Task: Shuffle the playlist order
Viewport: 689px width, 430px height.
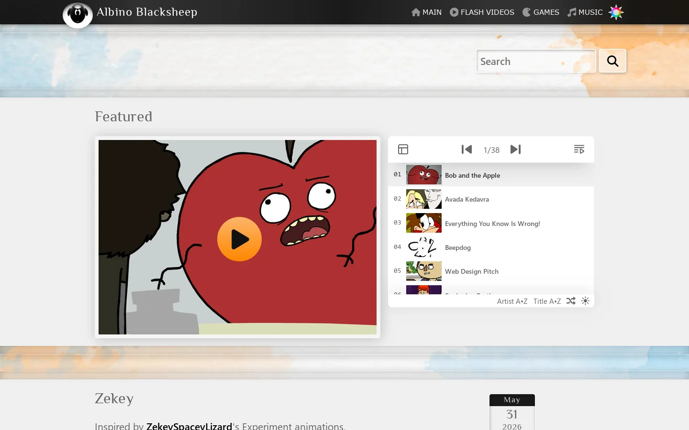Action: (x=571, y=301)
